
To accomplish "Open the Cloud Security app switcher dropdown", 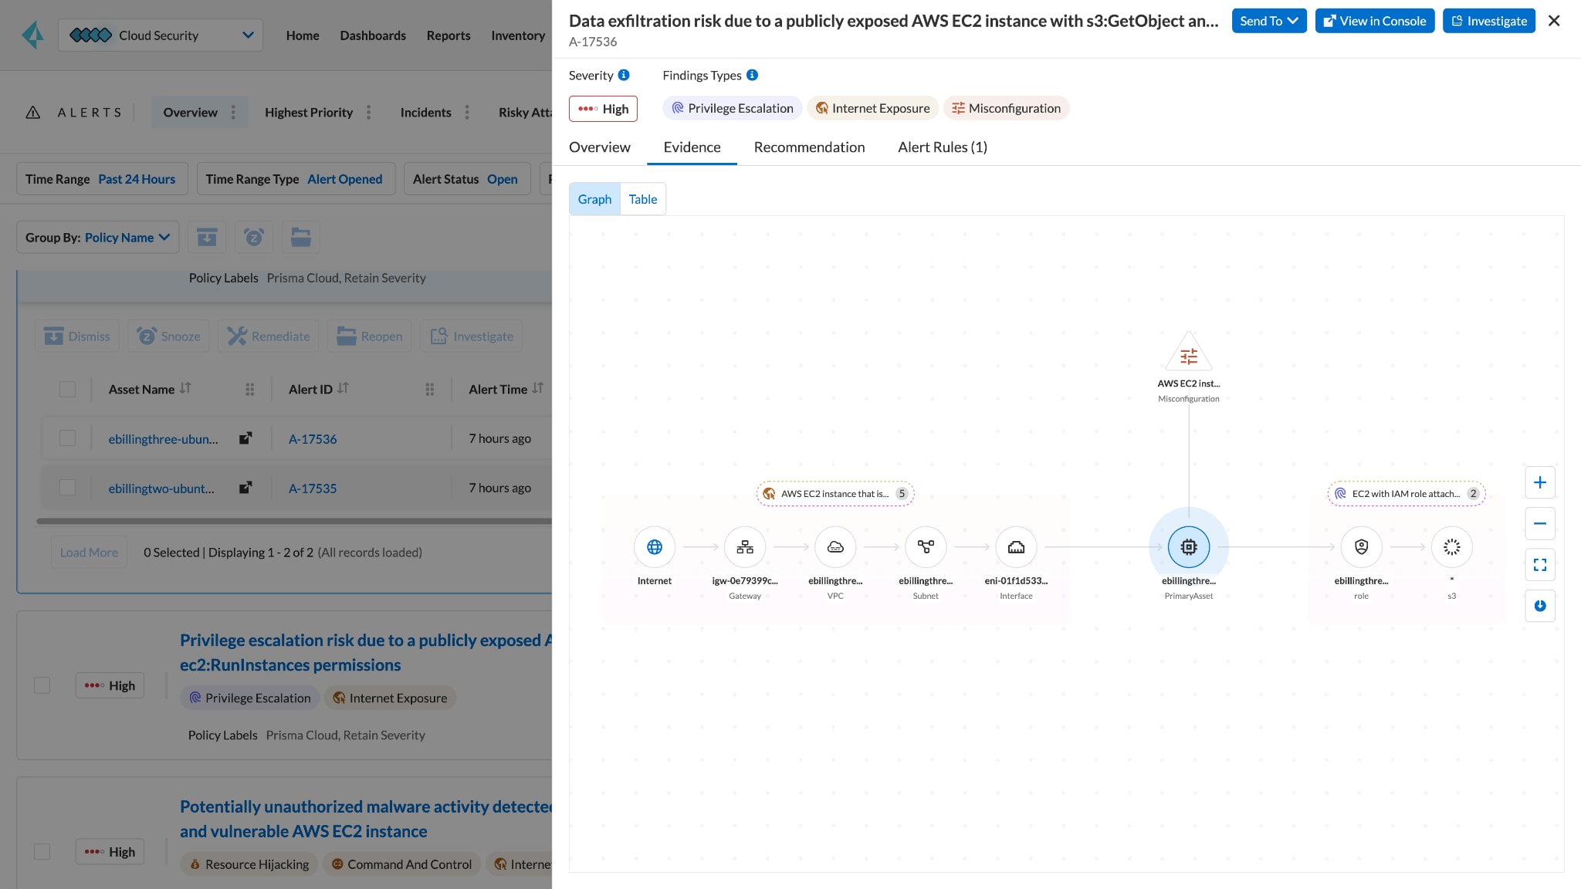I will (x=161, y=35).
